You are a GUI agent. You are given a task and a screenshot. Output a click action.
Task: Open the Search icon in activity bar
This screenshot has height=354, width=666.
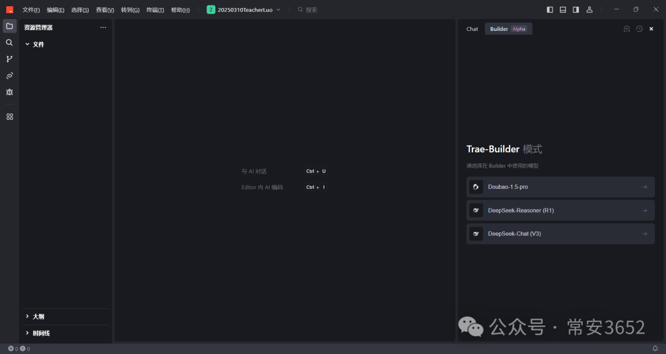[9, 43]
